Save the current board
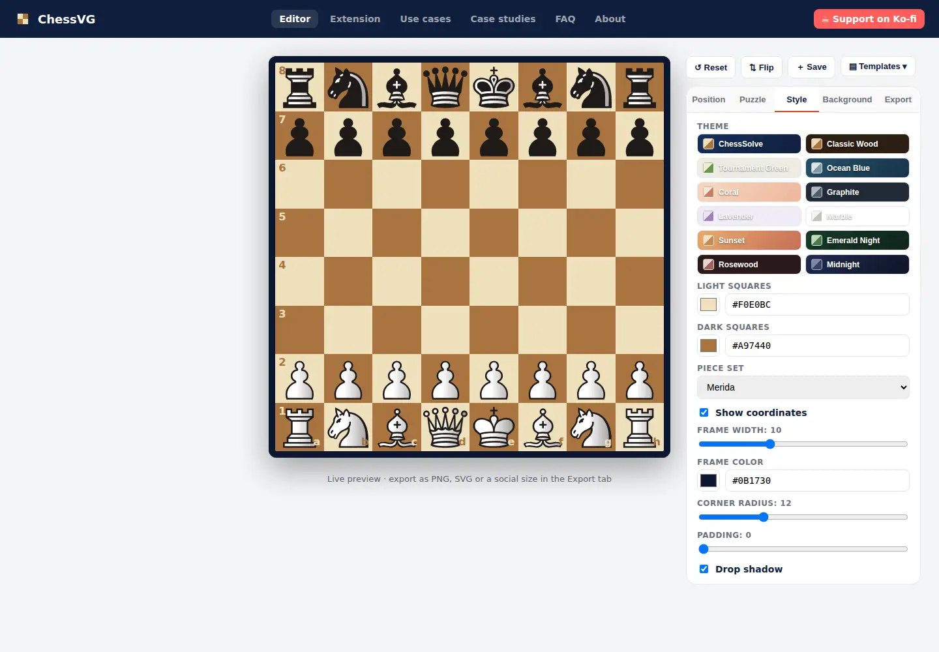Image resolution: width=939 pixels, height=652 pixels. (811, 67)
